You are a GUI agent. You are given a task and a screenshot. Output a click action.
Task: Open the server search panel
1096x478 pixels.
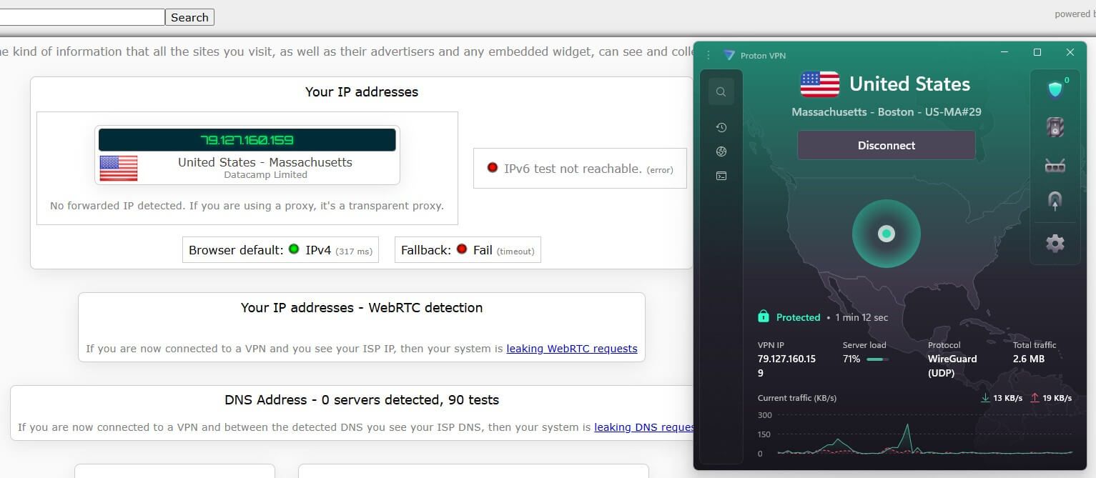click(x=721, y=91)
